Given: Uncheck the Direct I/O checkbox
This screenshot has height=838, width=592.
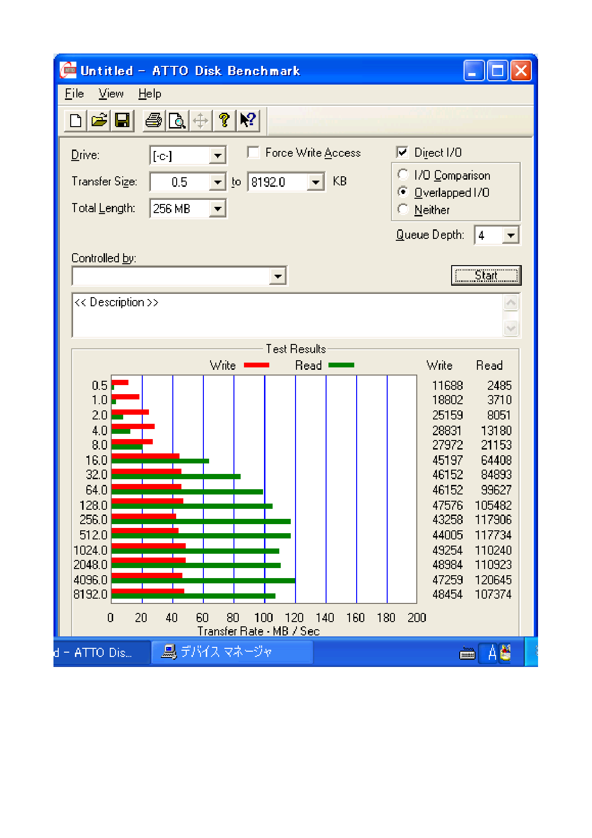Looking at the screenshot, I should (402, 152).
